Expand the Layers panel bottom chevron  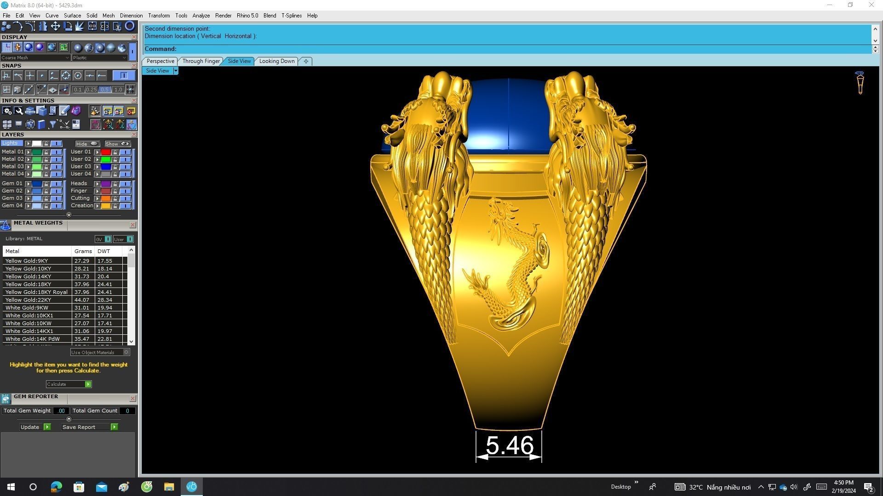(x=69, y=215)
